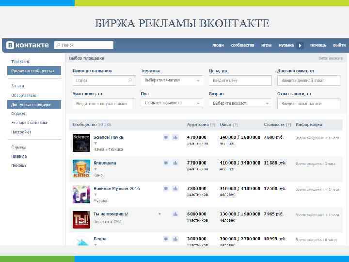Open the Ты не поверишь! thumbnail
The width and height of the screenshot is (349, 262).
coord(81,220)
